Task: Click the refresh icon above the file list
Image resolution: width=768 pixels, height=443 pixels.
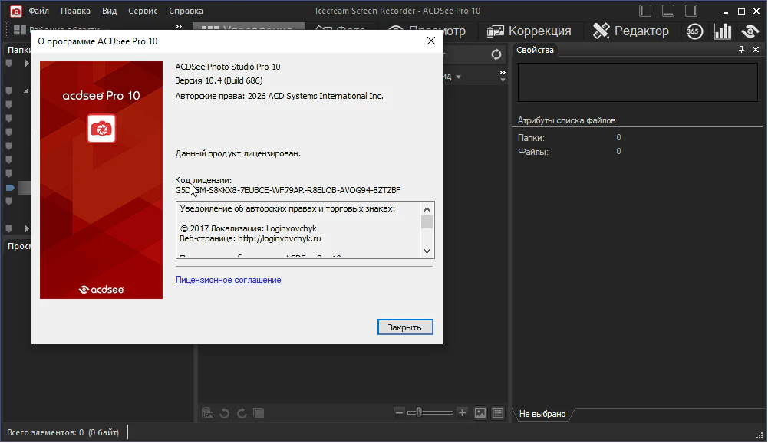Action: [496, 54]
